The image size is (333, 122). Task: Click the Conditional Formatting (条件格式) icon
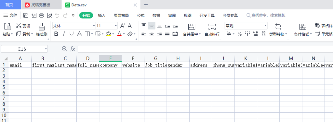[303, 27]
